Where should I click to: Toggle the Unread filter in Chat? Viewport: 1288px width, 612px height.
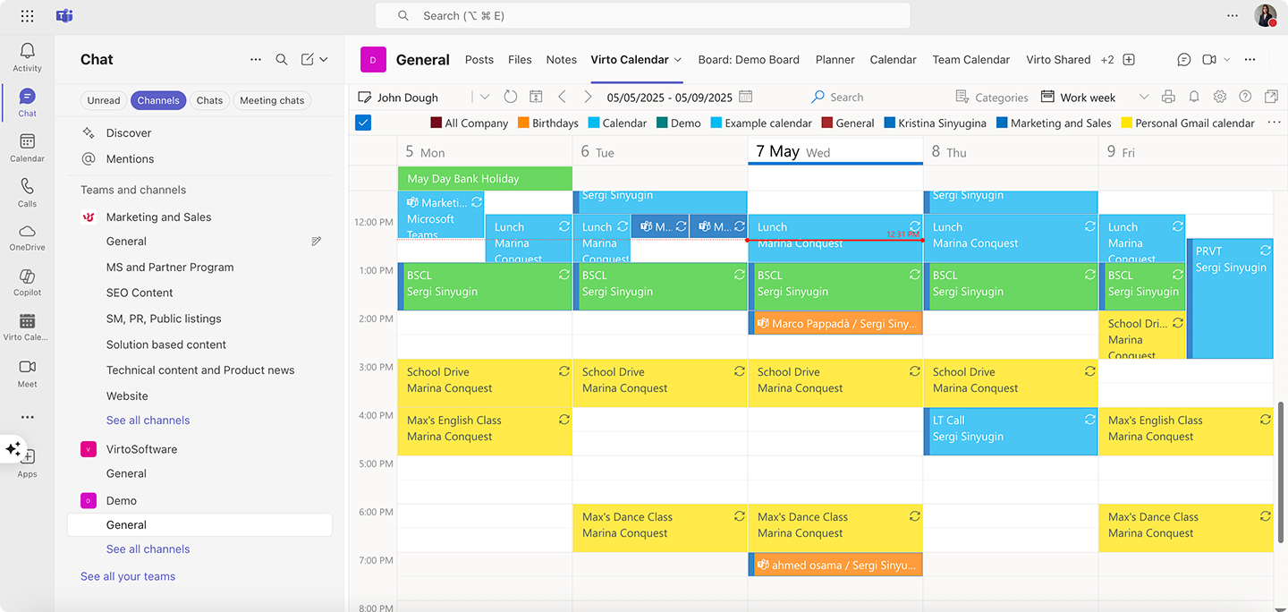103,100
